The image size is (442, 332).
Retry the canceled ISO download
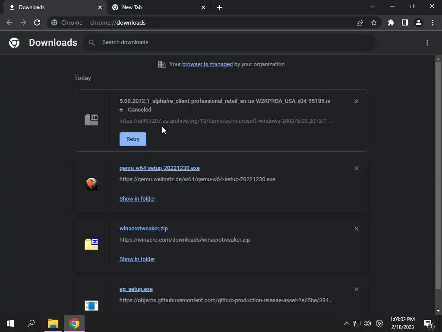(x=133, y=139)
